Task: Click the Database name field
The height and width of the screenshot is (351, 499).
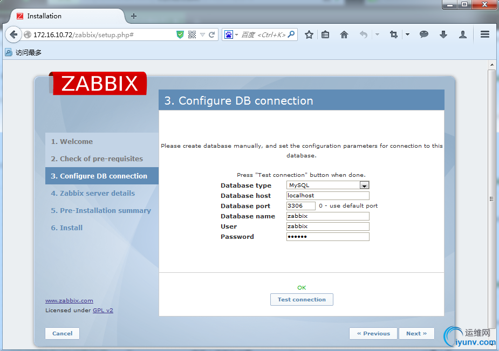Action: click(x=328, y=216)
